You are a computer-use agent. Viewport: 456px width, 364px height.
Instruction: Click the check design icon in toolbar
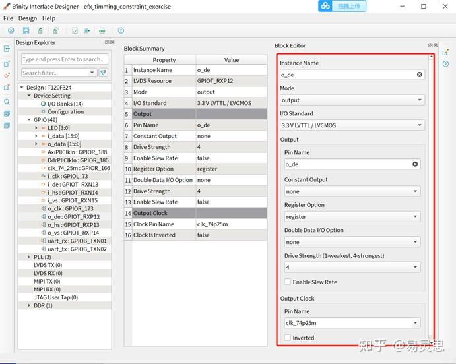pos(75,30)
